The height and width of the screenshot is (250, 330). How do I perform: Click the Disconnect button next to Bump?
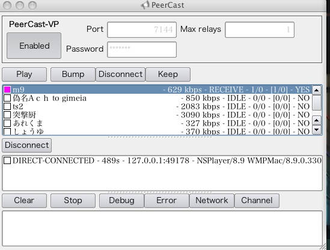click(121, 75)
